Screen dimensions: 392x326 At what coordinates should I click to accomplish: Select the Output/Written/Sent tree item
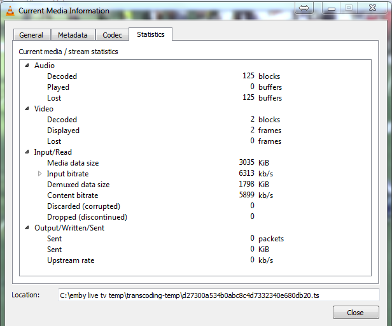[x=69, y=228]
